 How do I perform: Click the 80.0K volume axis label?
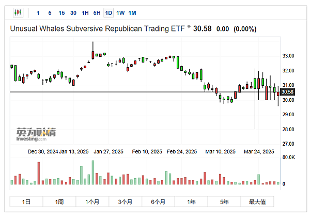[x=288, y=158]
